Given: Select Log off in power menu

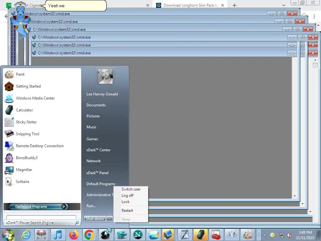Looking at the screenshot, I should [x=128, y=195].
